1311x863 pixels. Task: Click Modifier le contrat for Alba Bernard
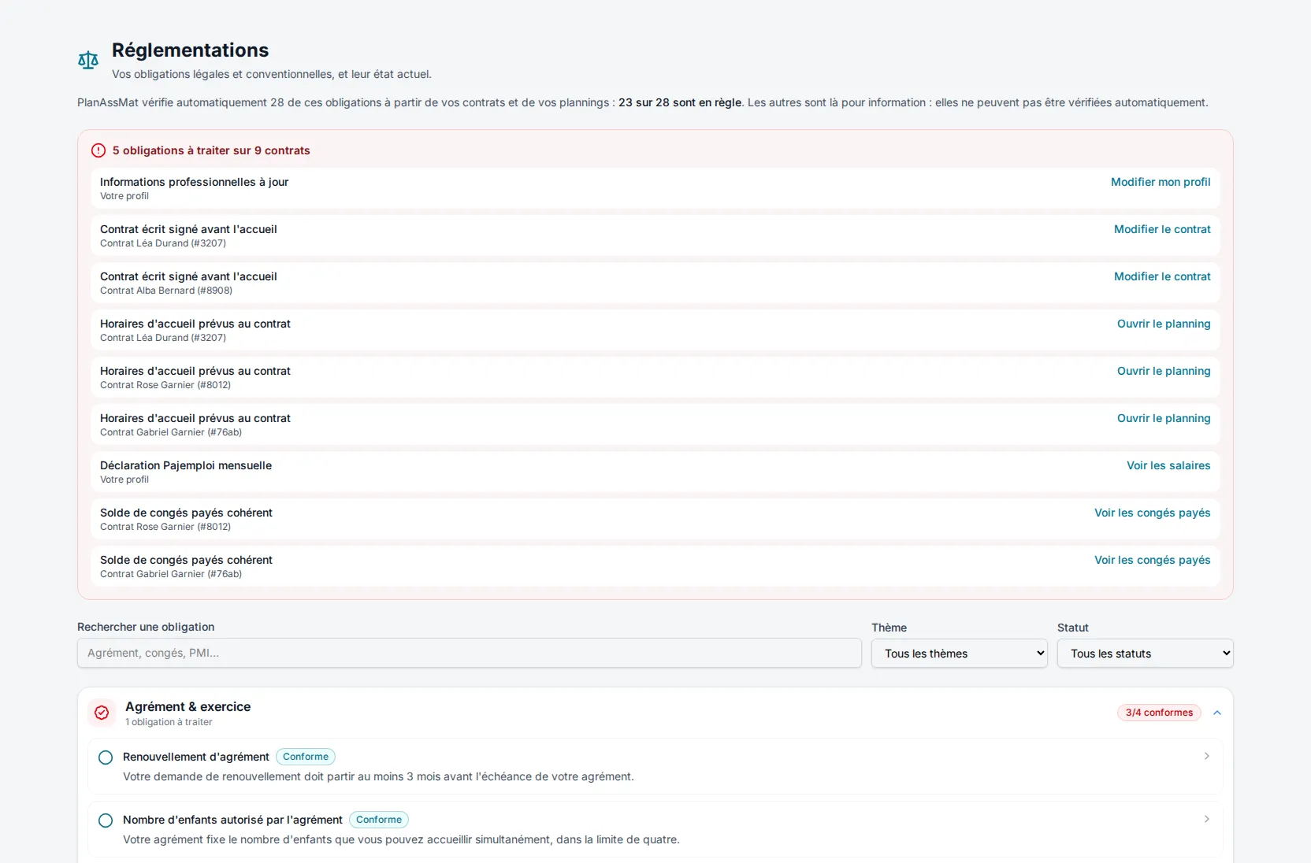point(1162,276)
